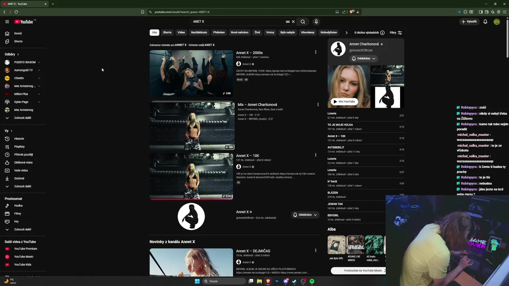Open Brave Wallet icon in toolbar
509x286 pixels.
tap(486, 12)
